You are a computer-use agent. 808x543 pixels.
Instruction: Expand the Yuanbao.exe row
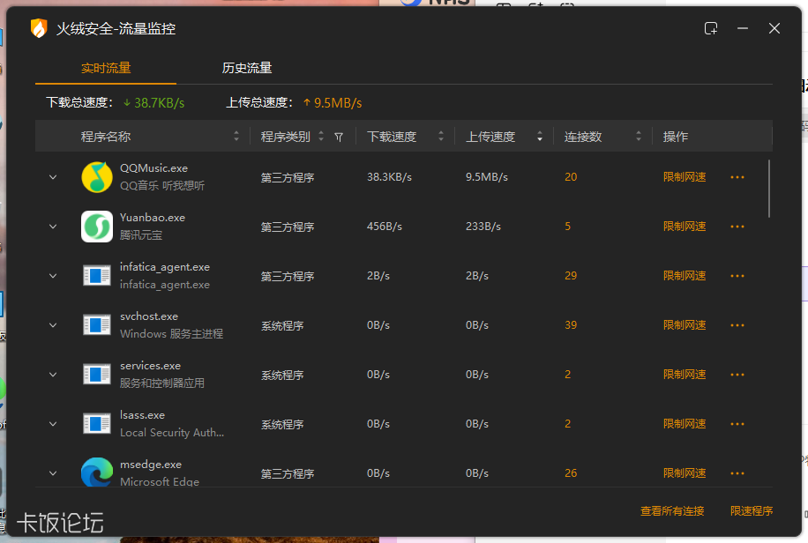[x=52, y=226]
